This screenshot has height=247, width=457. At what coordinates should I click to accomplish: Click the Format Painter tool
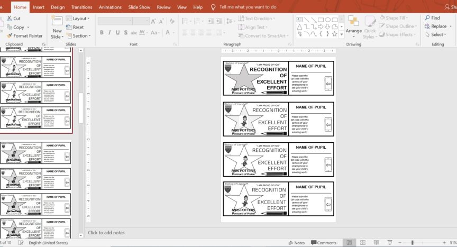[24, 36]
